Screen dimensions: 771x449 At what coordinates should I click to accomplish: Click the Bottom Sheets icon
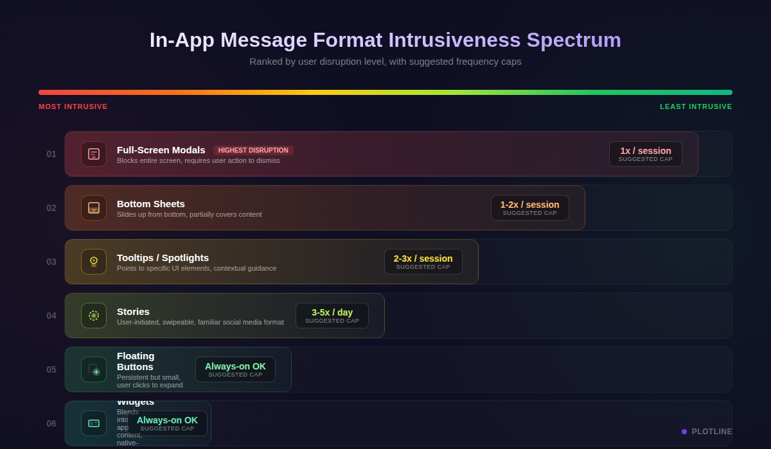94,208
